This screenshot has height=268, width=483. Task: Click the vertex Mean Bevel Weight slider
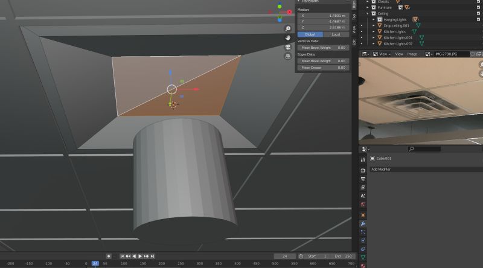(323, 48)
